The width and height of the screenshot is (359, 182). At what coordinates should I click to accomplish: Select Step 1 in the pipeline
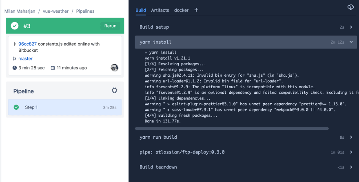[x=65, y=107]
